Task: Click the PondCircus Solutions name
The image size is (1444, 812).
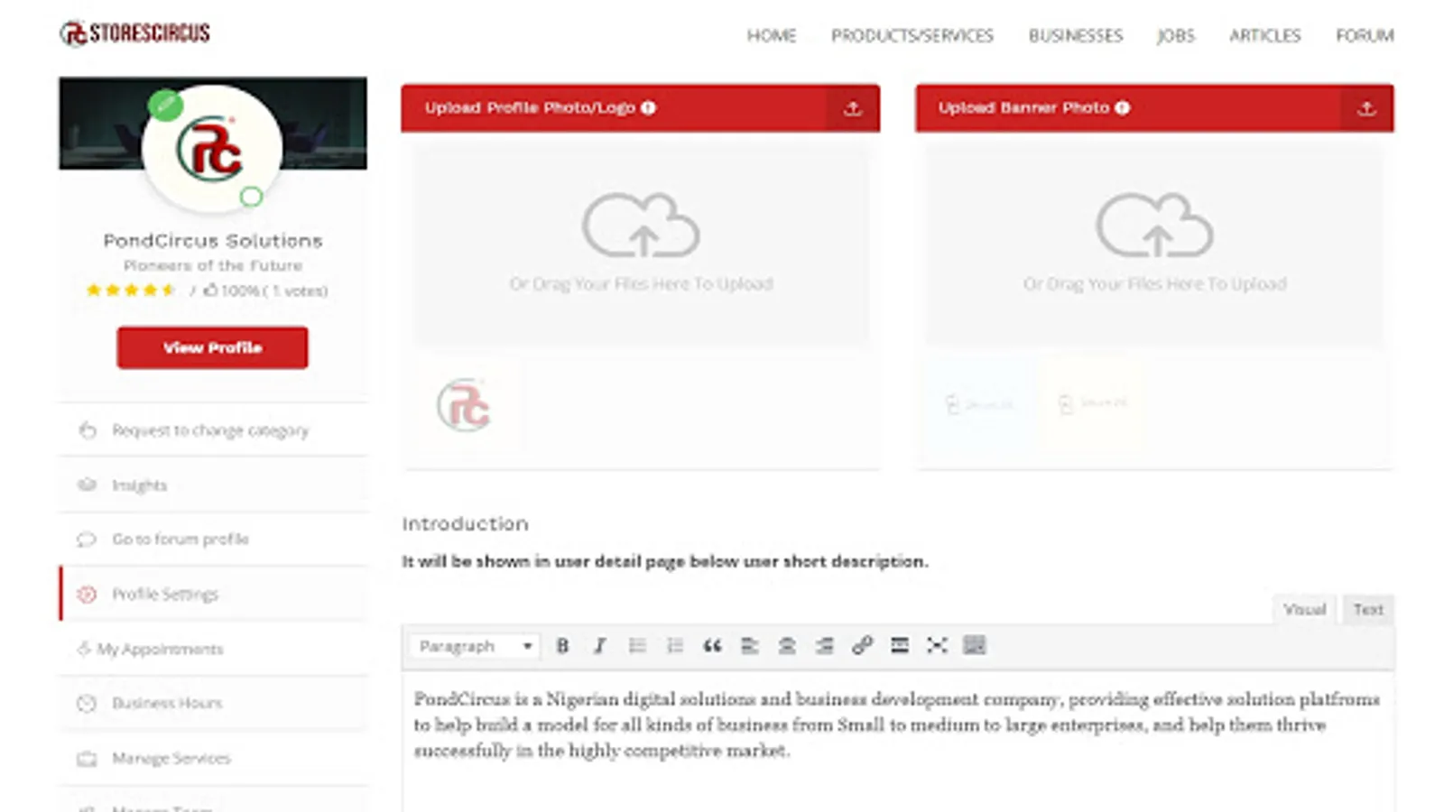Action: (213, 241)
